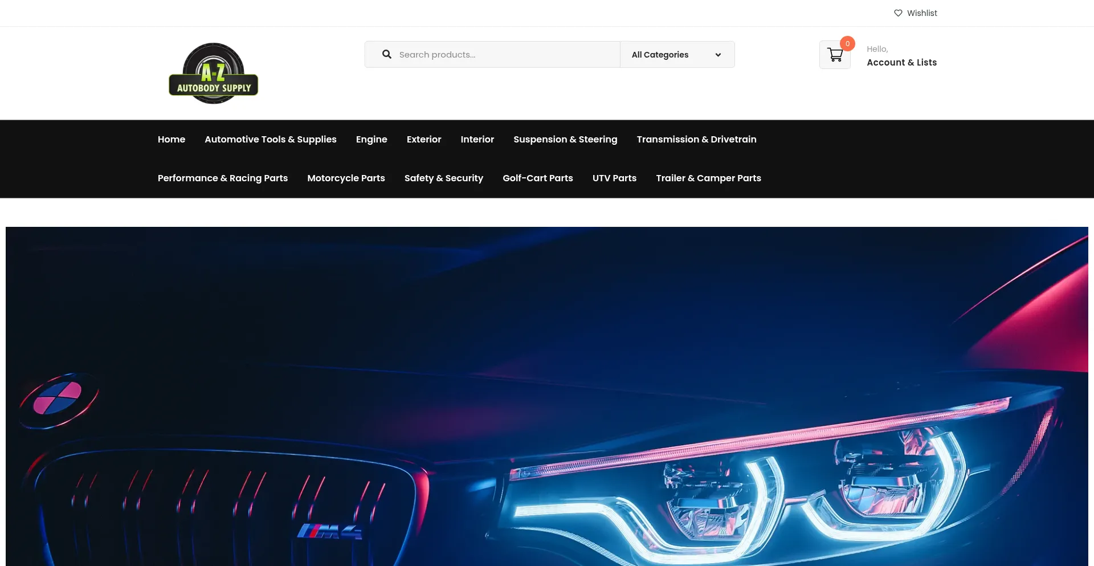1094x566 pixels.
Task: Open the Wishlist link
Action: [x=916, y=13]
